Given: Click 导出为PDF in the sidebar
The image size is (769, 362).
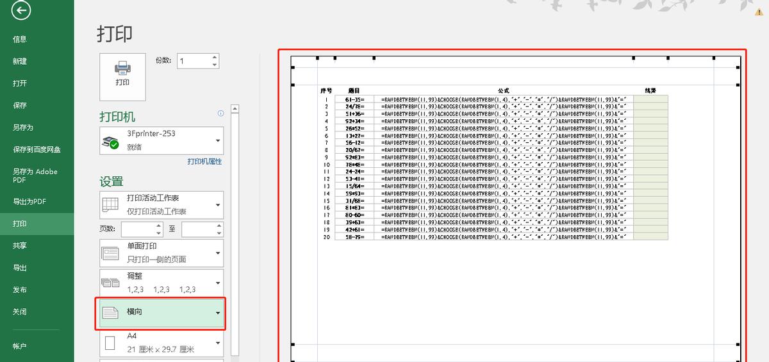Looking at the screenshot, I should [x=29, y=202].
